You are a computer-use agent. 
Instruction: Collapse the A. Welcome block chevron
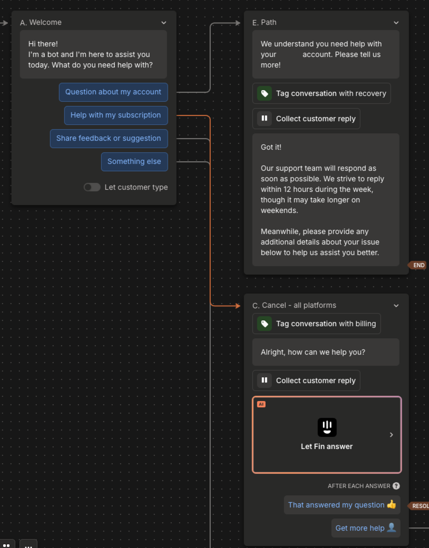coord(163,23)
